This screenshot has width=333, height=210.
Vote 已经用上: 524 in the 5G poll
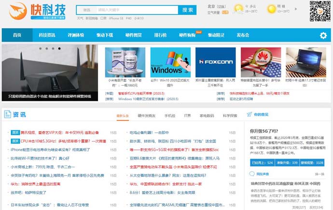click(x=262, y=162)
